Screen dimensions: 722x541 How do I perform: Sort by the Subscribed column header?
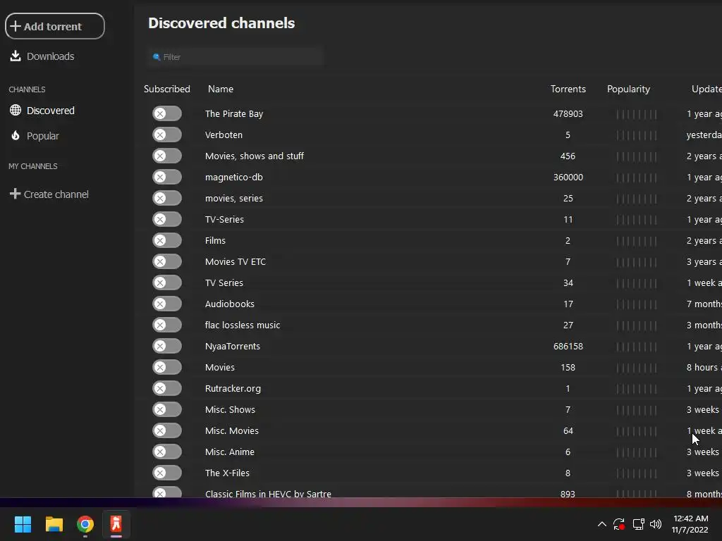pyautogui.click(x=166, y=89)
